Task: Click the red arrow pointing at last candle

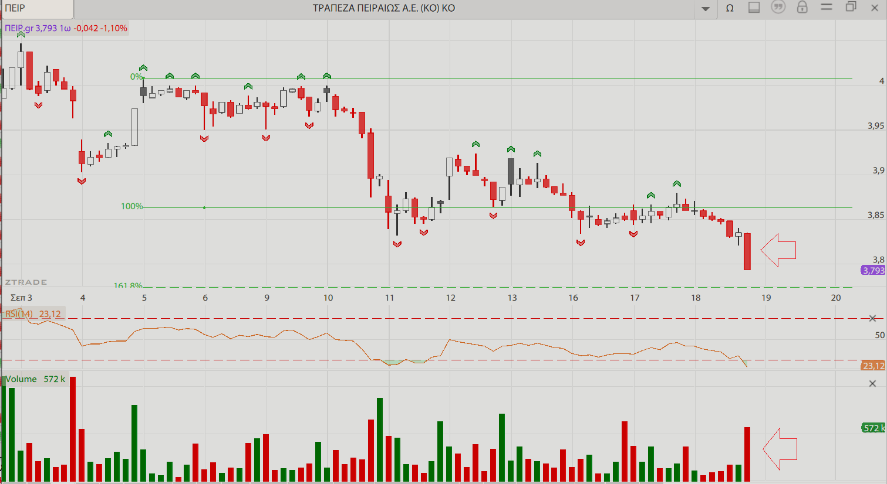Action: click(778, 250)
